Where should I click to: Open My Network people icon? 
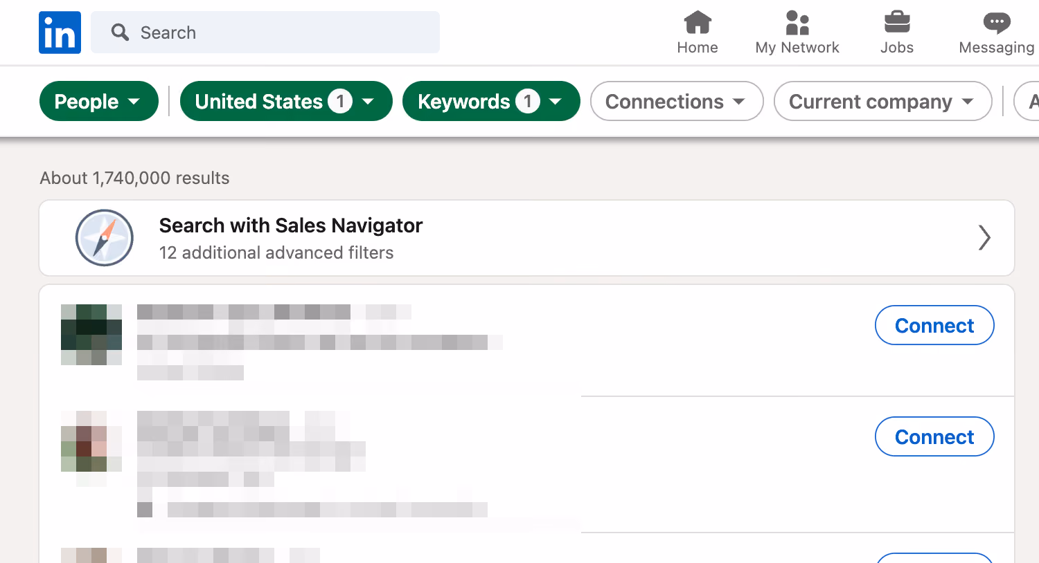[x=797, y=22]
